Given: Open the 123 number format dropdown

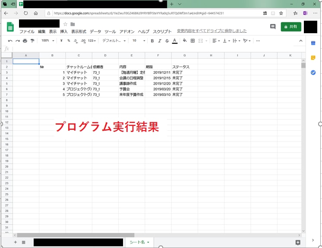Looking at the screenshot, I should [92, 41].
